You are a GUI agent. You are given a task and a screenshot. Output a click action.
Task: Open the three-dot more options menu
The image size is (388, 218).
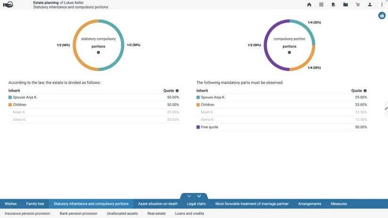[382, 4]
